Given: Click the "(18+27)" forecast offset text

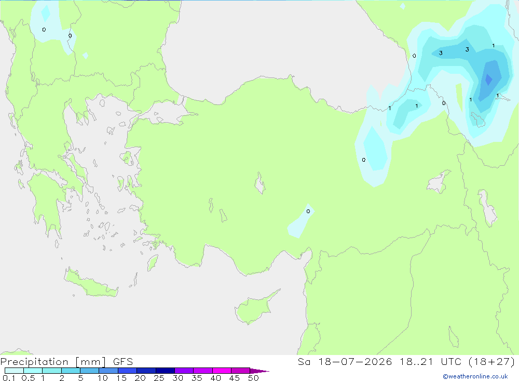Looking at the screenshot, I should tap(492, 362).
